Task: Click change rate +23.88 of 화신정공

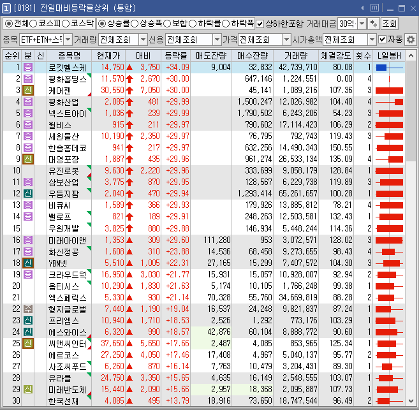Action: tap(177, 251)
